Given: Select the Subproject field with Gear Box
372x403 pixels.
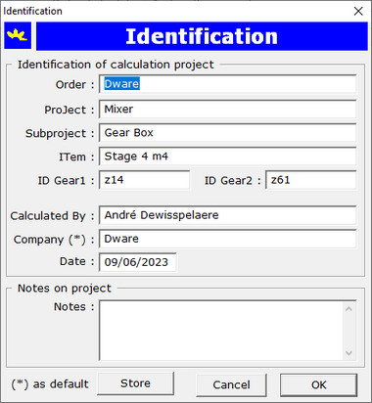Looking at the screenshot, I should pyautogui.click(x=227, y=133).
